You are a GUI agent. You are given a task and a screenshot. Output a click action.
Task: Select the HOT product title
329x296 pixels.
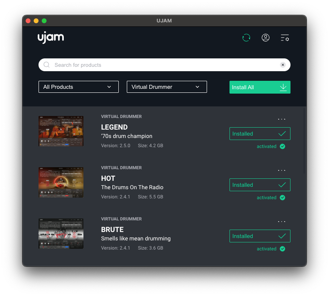pyautogui.click(x=108, y=178)
